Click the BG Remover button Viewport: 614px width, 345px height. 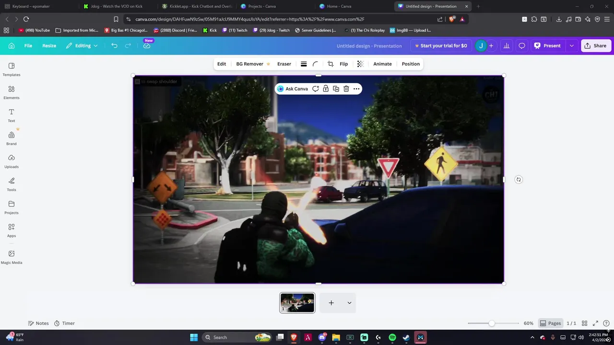(x=253, y=64)
